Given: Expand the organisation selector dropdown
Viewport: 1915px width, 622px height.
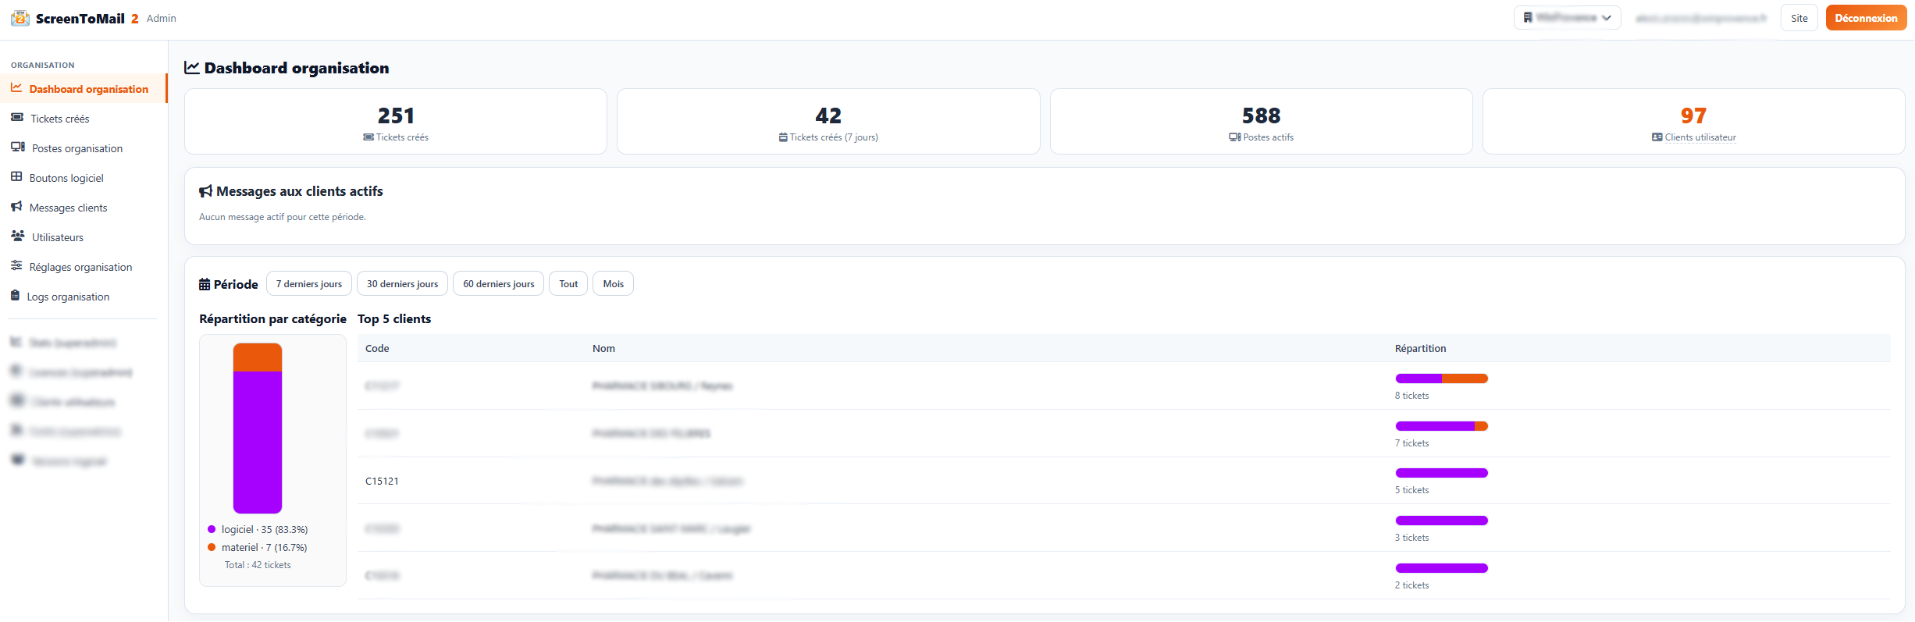Looking at the screenshot, I should pos(1568,18).
